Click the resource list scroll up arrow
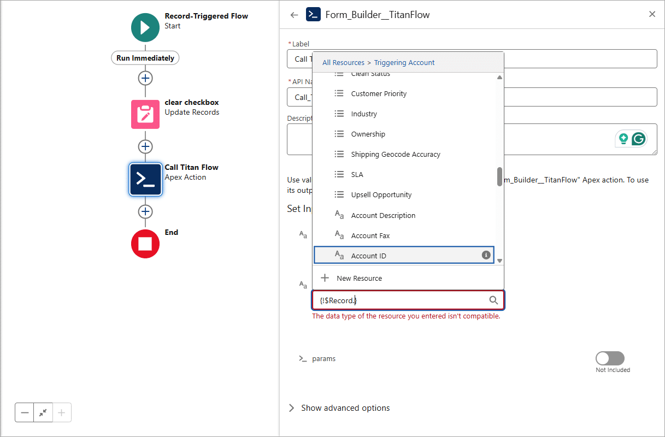This screenshot has height=437, width=665. (499, 78)
